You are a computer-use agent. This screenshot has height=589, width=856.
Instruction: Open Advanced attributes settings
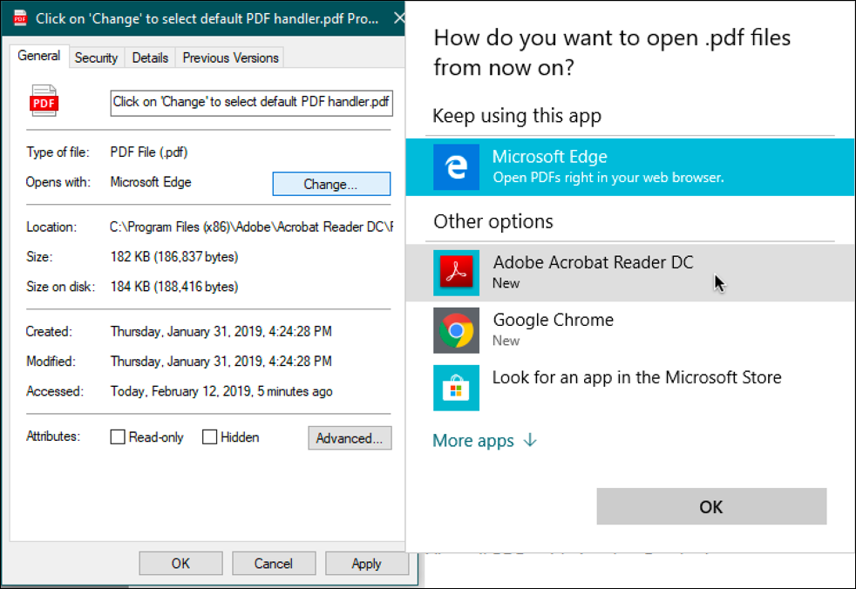(350, 438)
